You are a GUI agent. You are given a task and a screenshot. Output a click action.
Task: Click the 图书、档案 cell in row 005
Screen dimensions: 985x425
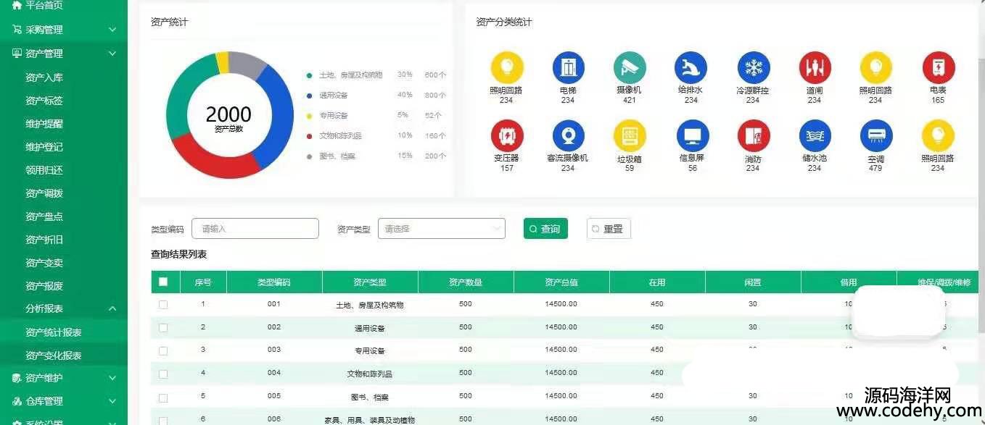370,397
